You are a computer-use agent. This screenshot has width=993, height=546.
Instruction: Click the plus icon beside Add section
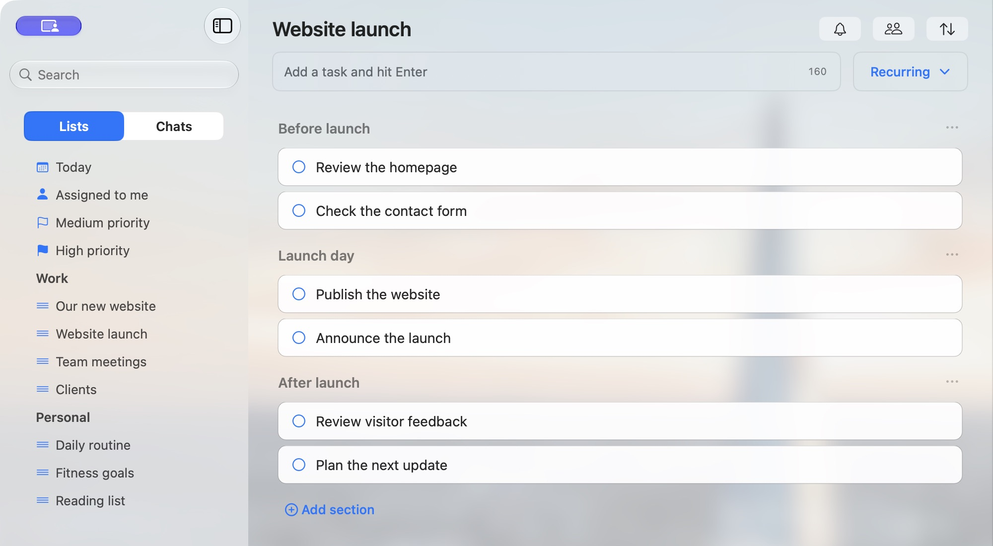click(291, 510)
